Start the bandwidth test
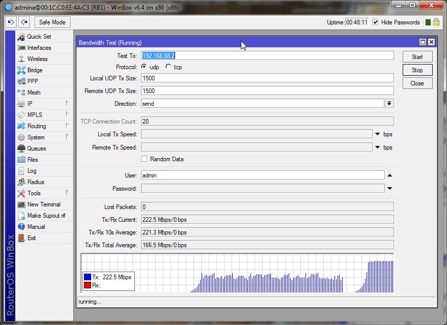The width and height of the screenshot is (447, 325). point(417,56)
